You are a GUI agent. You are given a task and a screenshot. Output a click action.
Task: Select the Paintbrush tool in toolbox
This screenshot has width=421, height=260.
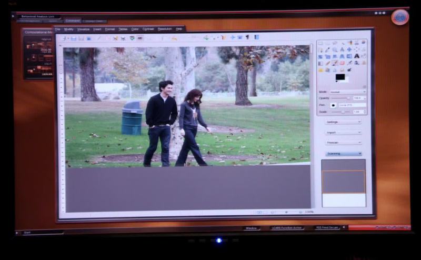tap(334, 63)
